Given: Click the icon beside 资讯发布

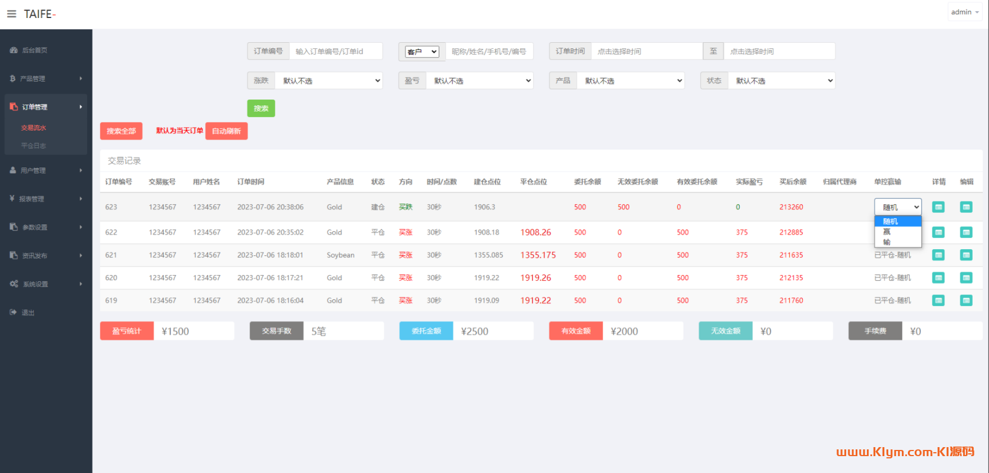Looking at the screenshot, I should click(14, 255).
